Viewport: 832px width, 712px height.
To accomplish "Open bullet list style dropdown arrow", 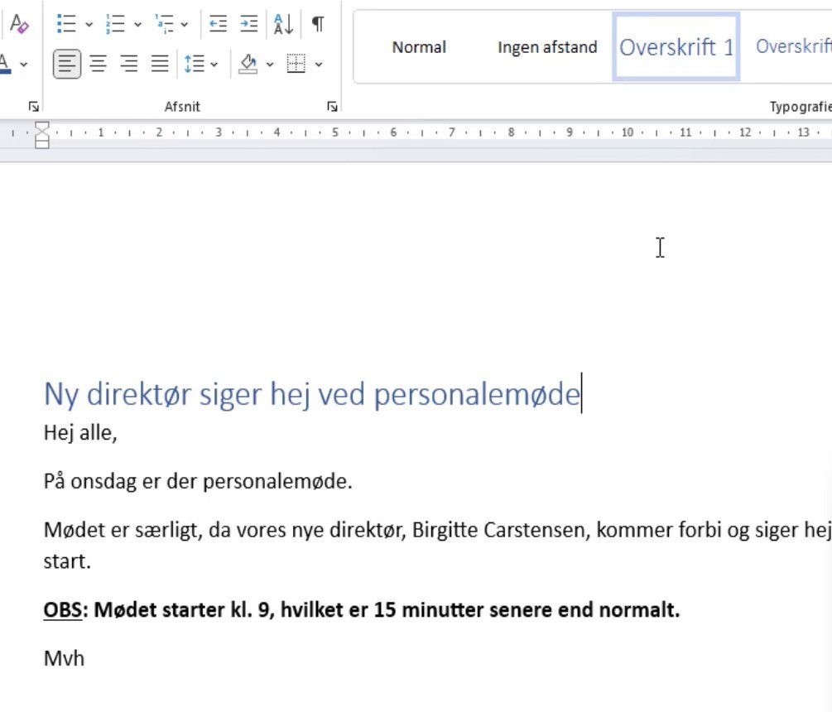I will 89,24.
